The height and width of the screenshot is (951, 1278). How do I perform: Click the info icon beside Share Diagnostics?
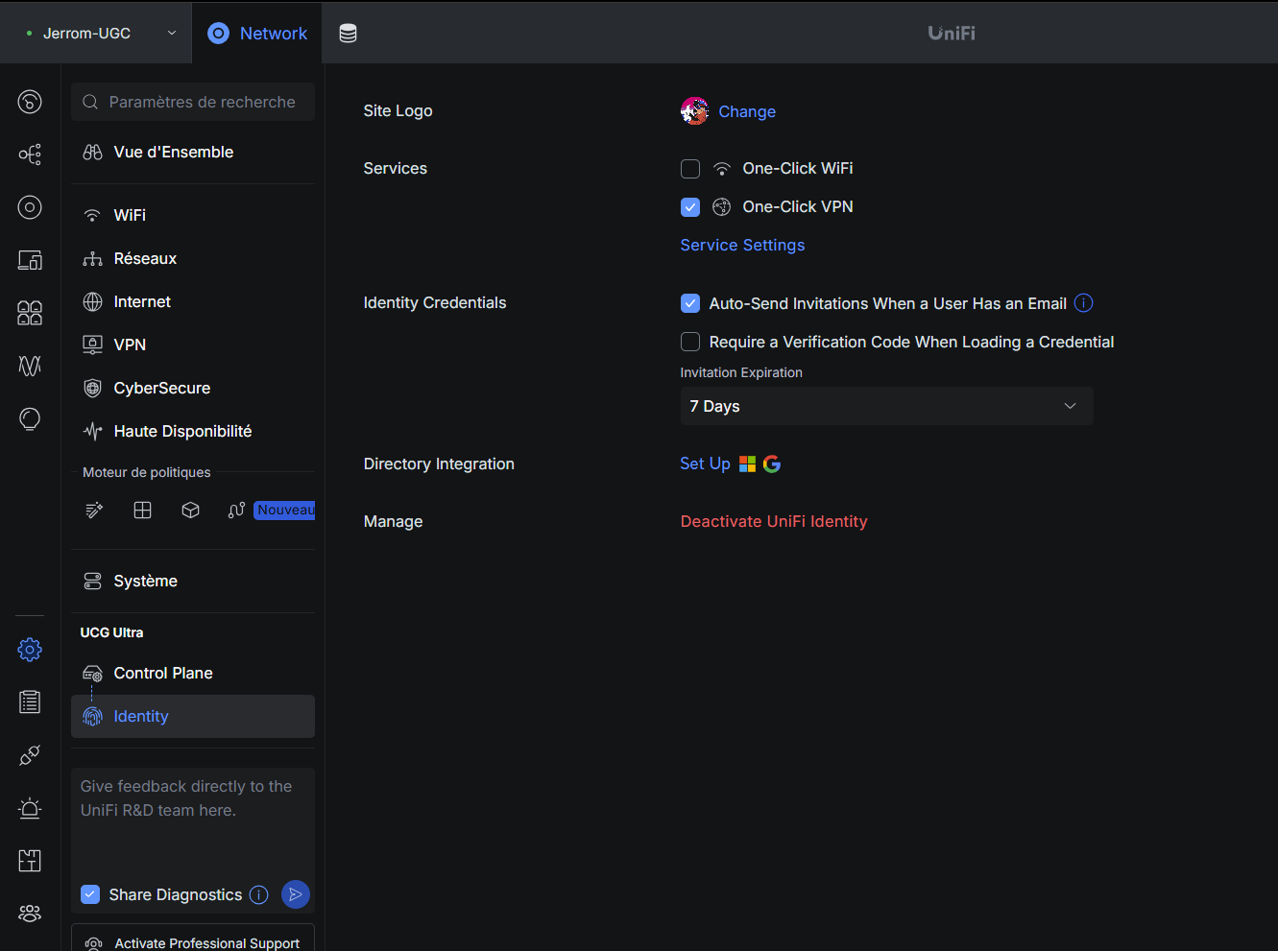(258, 894)
